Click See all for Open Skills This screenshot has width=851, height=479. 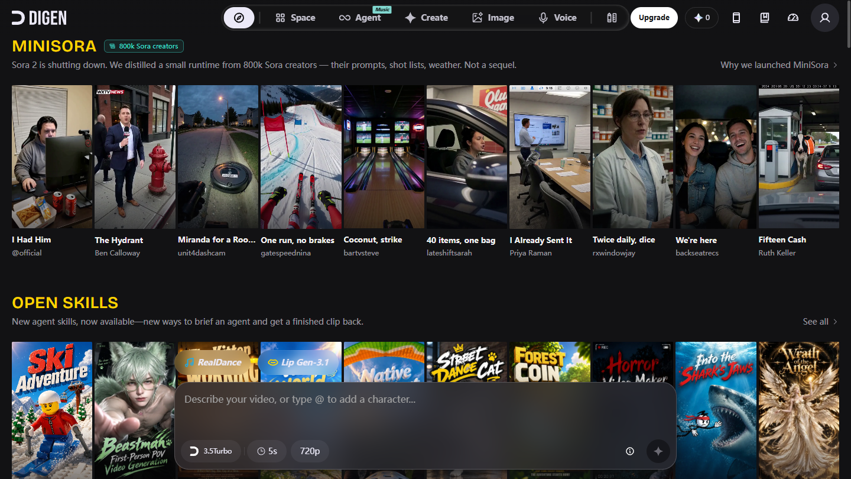point(820,322)
